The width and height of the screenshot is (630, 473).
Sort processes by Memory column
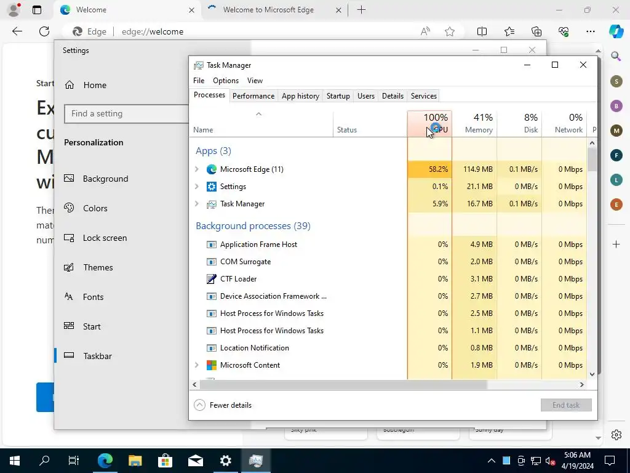click(x=474, y=123)
